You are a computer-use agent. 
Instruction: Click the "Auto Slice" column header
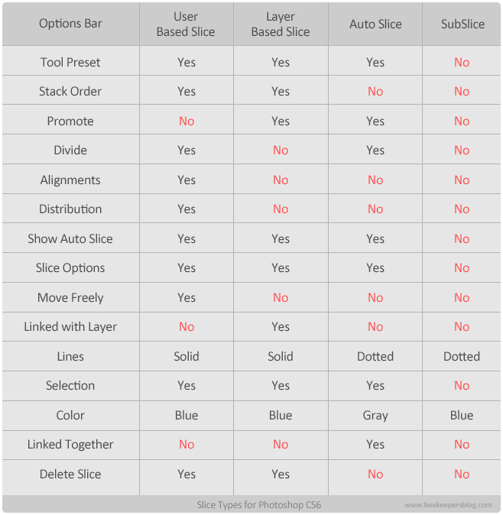coord(375,24)
